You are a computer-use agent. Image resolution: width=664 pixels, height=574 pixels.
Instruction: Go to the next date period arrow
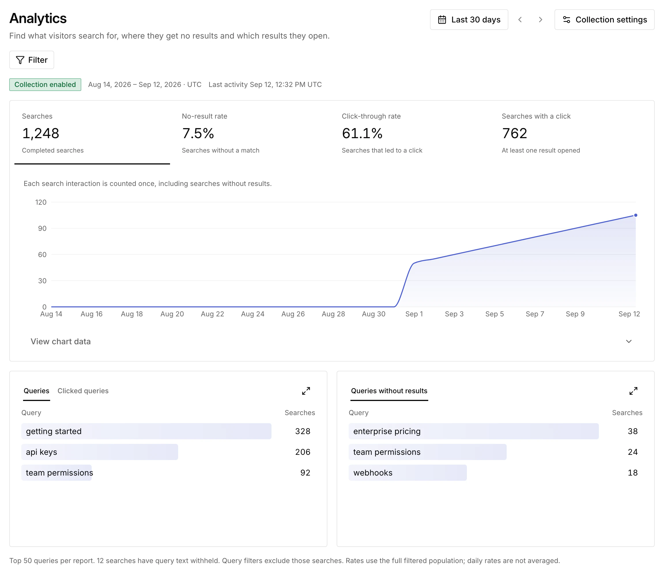pyautogui.click(x=541, y=20)
